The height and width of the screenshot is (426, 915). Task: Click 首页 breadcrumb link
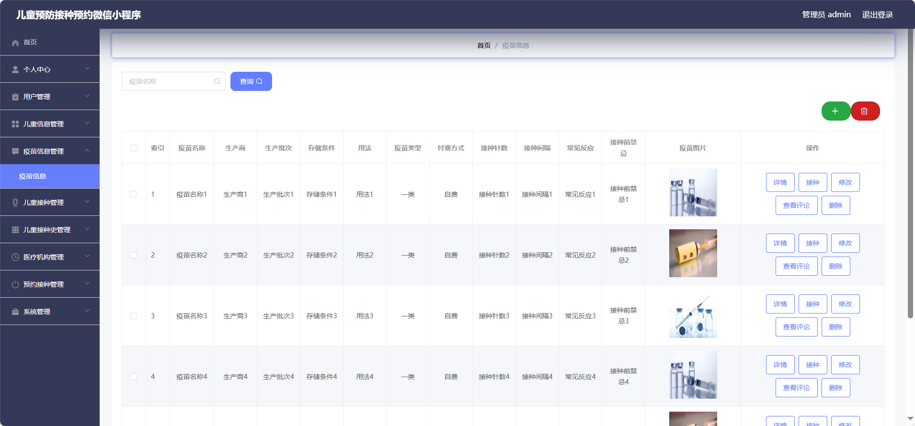pos(484,45)
